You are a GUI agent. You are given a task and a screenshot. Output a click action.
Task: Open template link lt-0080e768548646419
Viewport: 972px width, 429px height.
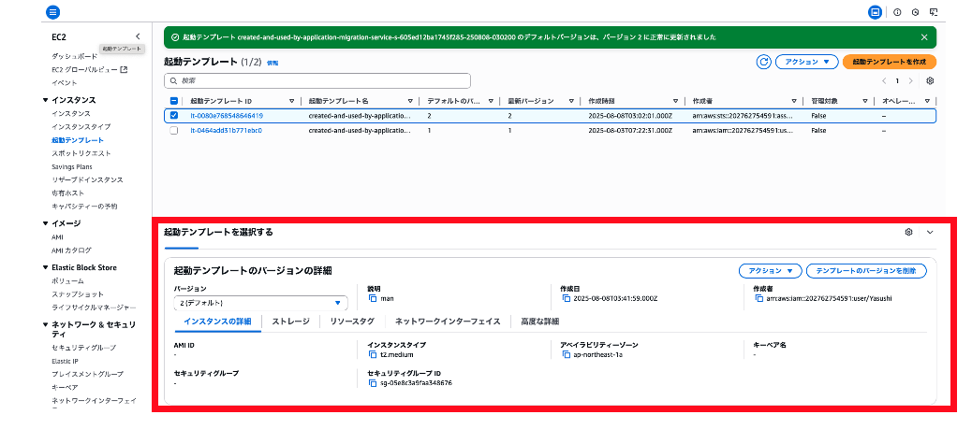227,116
